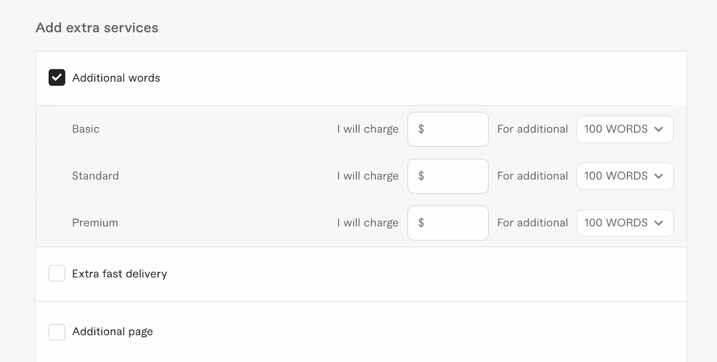The height and width of the screenshot is (362, 717).
Task: Open the Premium 100 WORDS dropdown
Action: (x=625, y=223)
